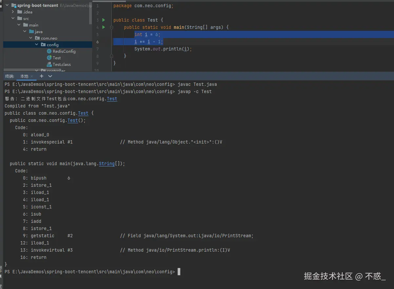Click the Test.class bytecode file icon
This screenshot has height=289, width=394.
pos(49,64)
